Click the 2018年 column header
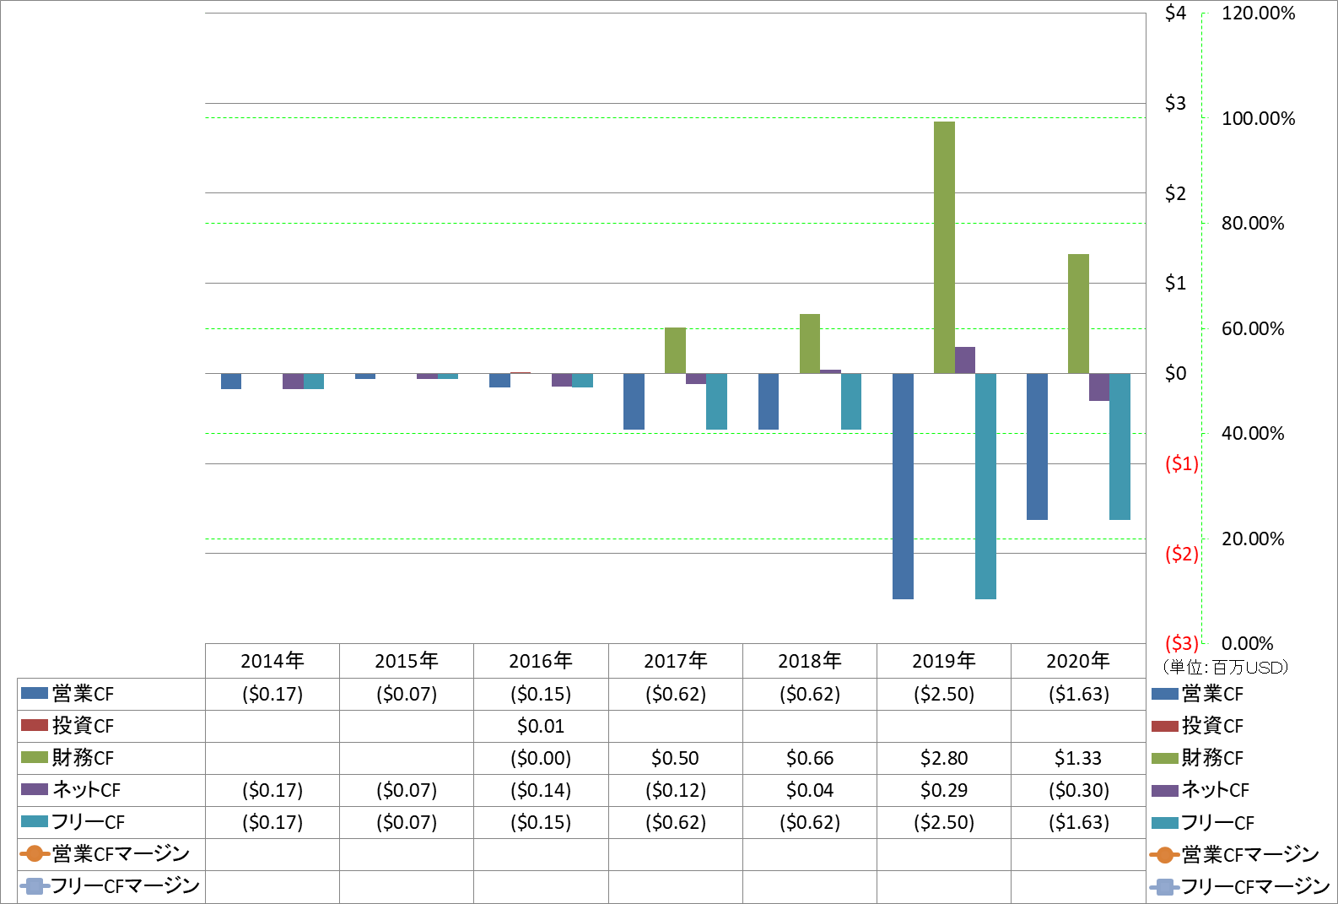This screenshot has height=904, width=1338. (810, 661)
